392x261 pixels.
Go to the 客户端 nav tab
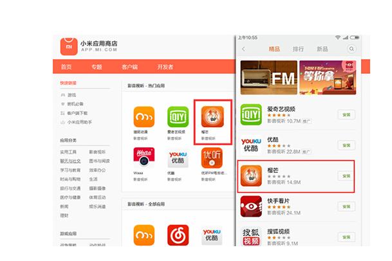130,67
